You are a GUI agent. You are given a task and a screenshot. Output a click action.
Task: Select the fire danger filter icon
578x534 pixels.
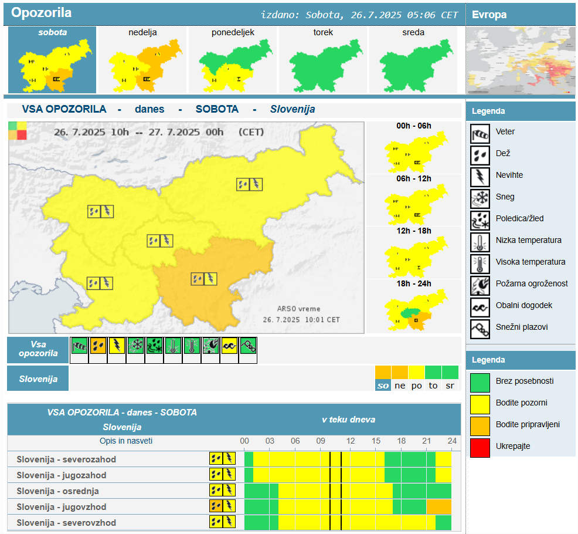coord(211,346)
